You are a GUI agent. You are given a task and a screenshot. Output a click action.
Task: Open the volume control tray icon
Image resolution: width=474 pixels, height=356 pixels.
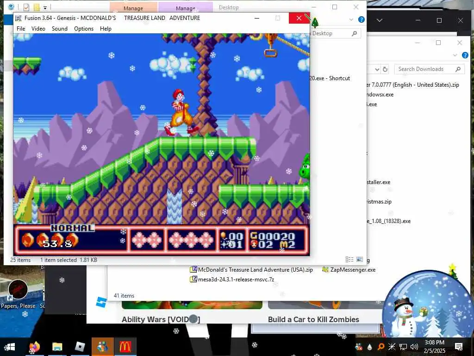tap(414, 347)
